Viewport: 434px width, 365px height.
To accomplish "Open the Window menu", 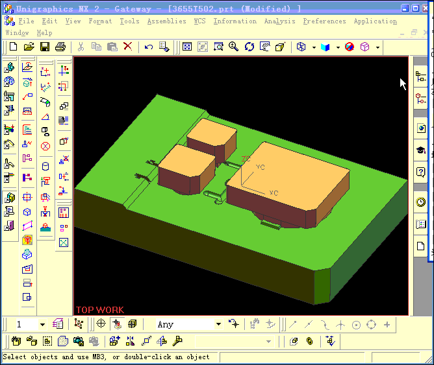I will tap(17, 33).
